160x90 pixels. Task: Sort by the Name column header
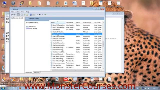pos(58,22)
